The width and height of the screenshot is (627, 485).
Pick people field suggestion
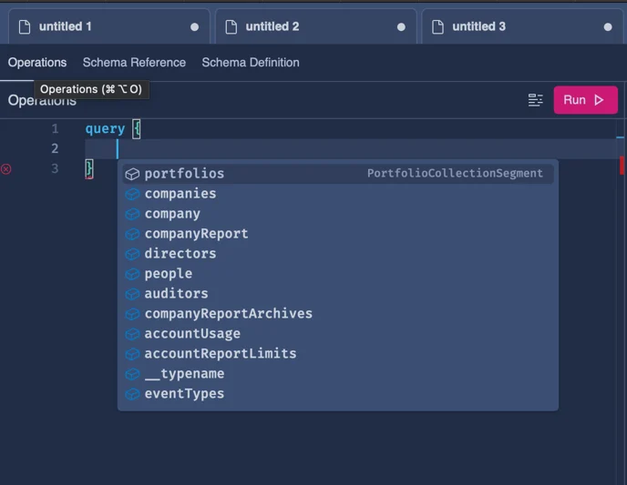pos(338,273)
